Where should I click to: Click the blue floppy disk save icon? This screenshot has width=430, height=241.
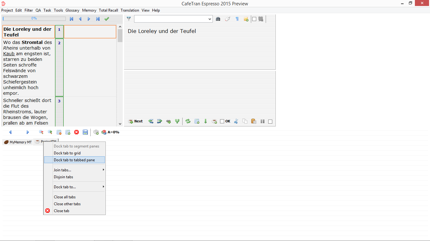click(x=85, y=132)
